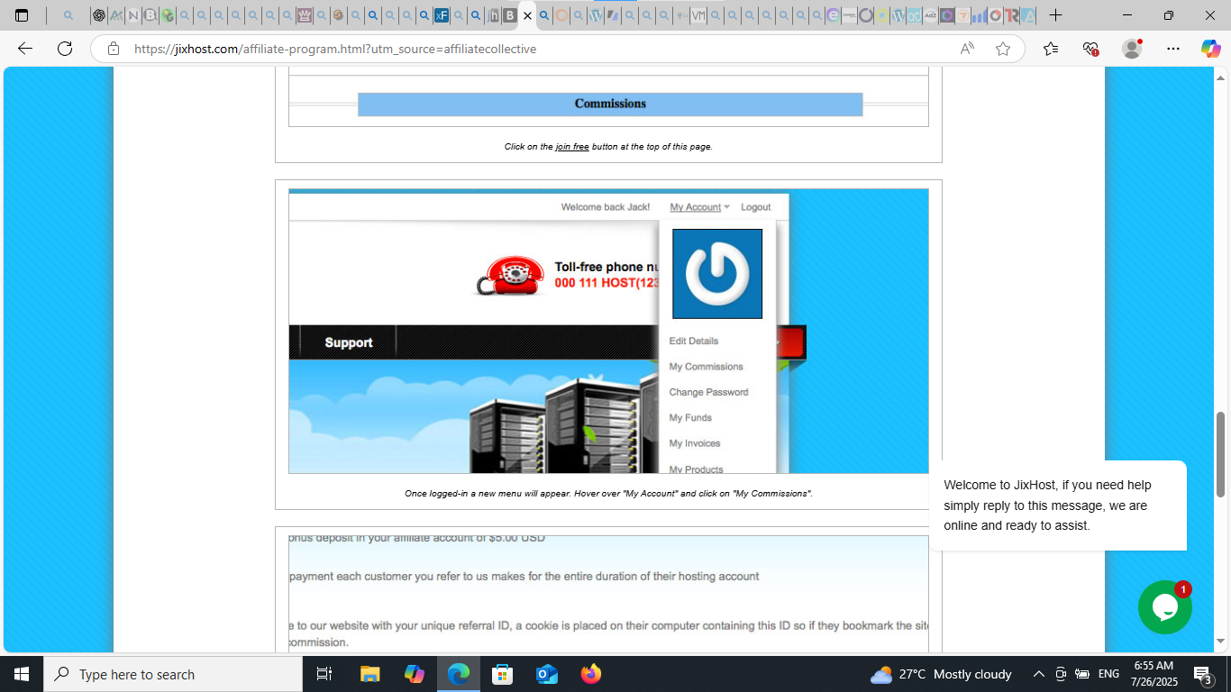Open the clock showing 6:55 AM
Image resolution: width=1231 pixels, height=692 pixels.
(1154, 674)
